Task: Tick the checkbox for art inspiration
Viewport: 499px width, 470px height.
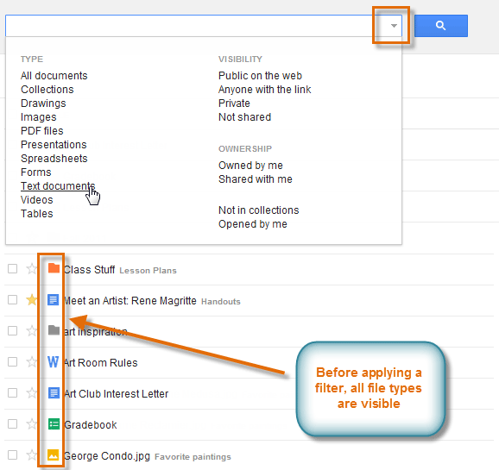Action: (12, 330)
